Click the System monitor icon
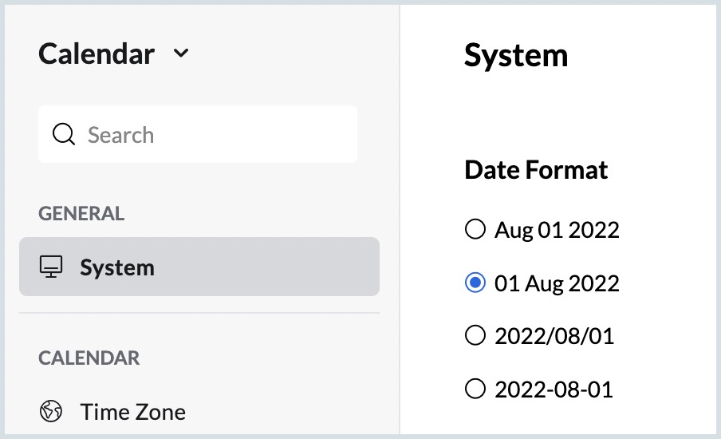This screenshot has height=439, width=721. (x=51, y=267)
